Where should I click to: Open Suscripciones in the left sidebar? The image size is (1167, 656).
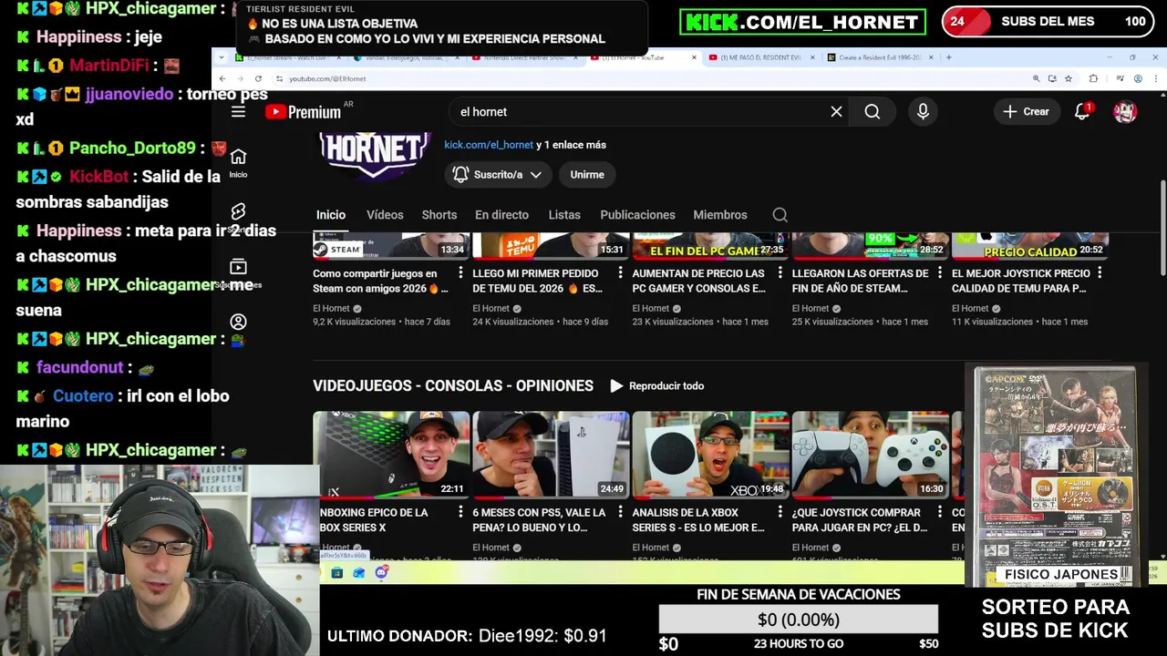(x=238, y=272)
